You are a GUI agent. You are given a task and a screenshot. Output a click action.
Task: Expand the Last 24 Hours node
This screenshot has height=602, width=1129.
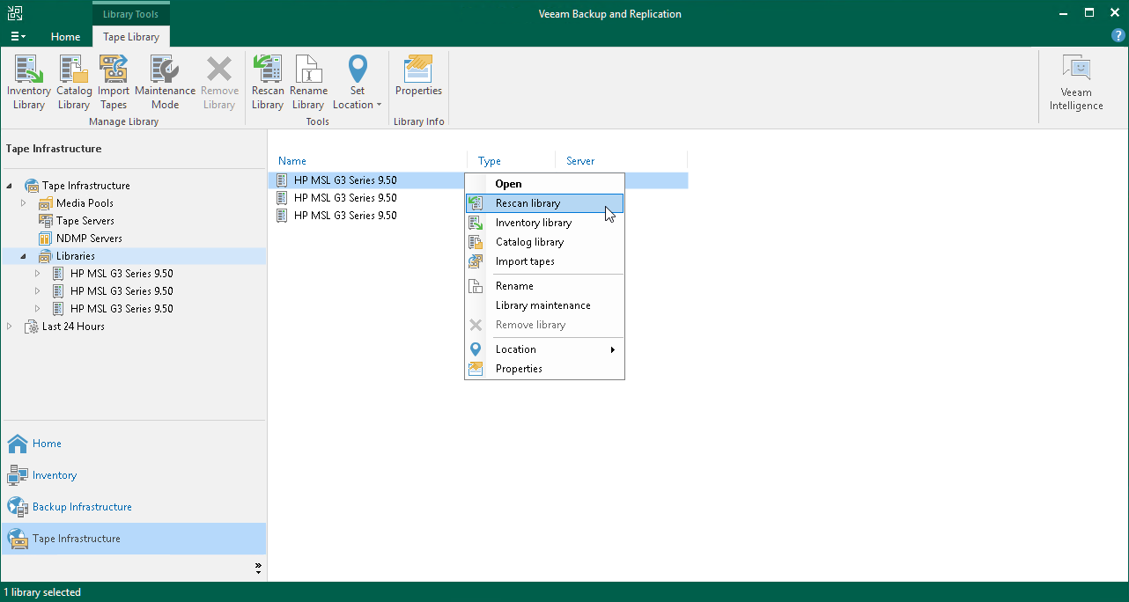point(10,327)
